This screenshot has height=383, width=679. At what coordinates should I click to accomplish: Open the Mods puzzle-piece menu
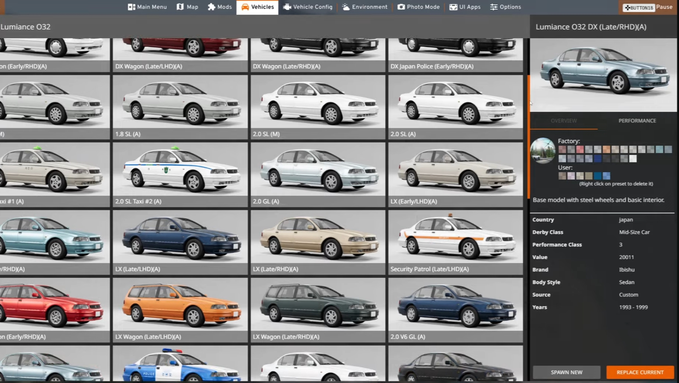tap(220, 7)
